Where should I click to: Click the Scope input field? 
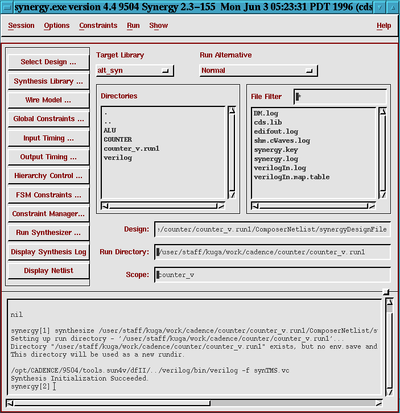point(272,275)
